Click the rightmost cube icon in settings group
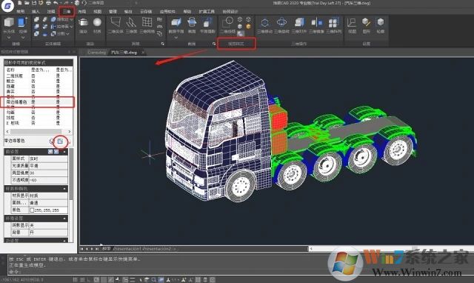Viewport: 474px width, 283px height. (380, 23)
